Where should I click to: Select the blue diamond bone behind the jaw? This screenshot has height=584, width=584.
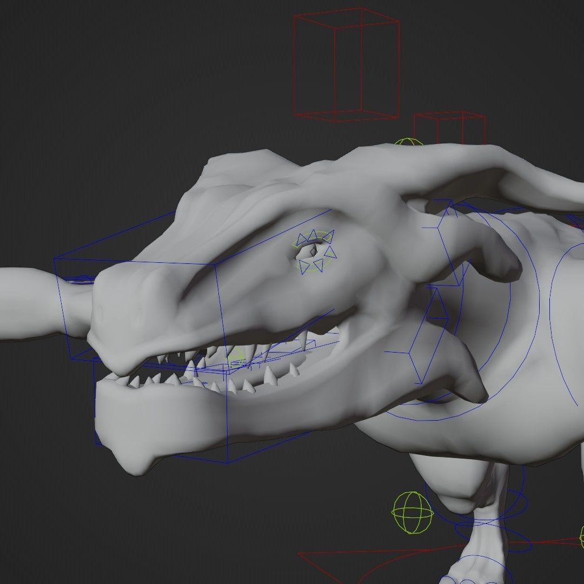pos(428,335)
